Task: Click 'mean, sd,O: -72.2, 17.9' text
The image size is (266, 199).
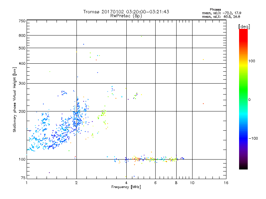Action: tap(221, 13)
